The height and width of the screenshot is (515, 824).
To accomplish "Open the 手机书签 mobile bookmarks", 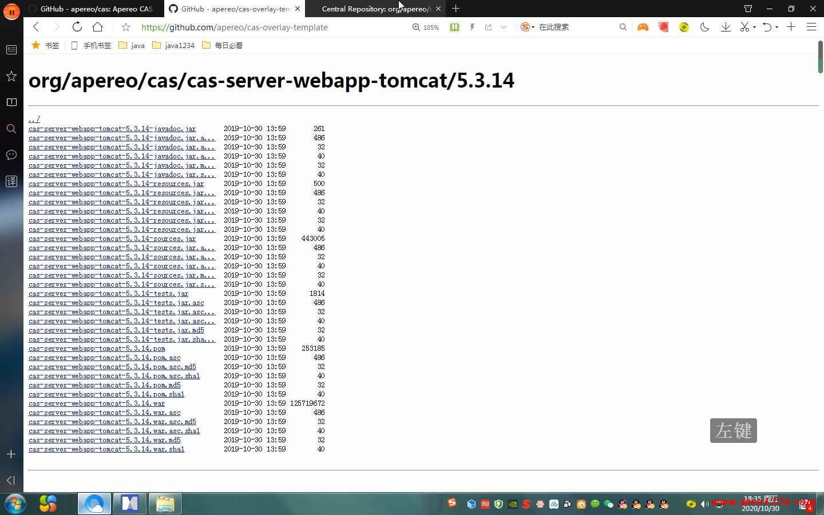I will tap(91, 45).
